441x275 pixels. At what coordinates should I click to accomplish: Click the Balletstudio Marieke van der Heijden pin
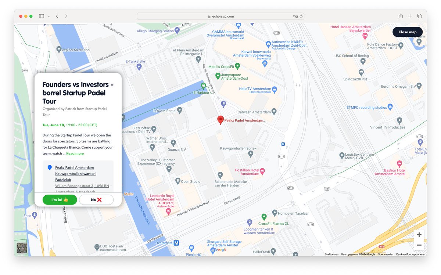point(220,175)
